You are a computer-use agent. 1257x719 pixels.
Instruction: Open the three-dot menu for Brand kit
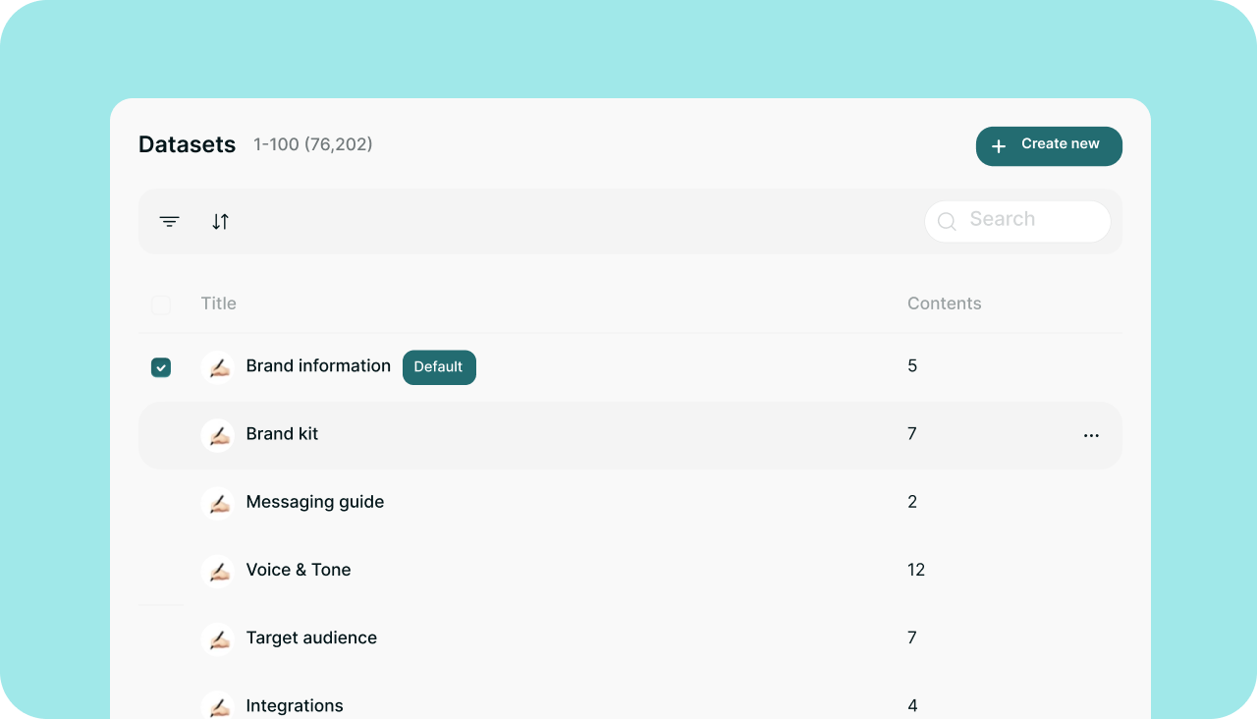click(x=1091, y=435)
